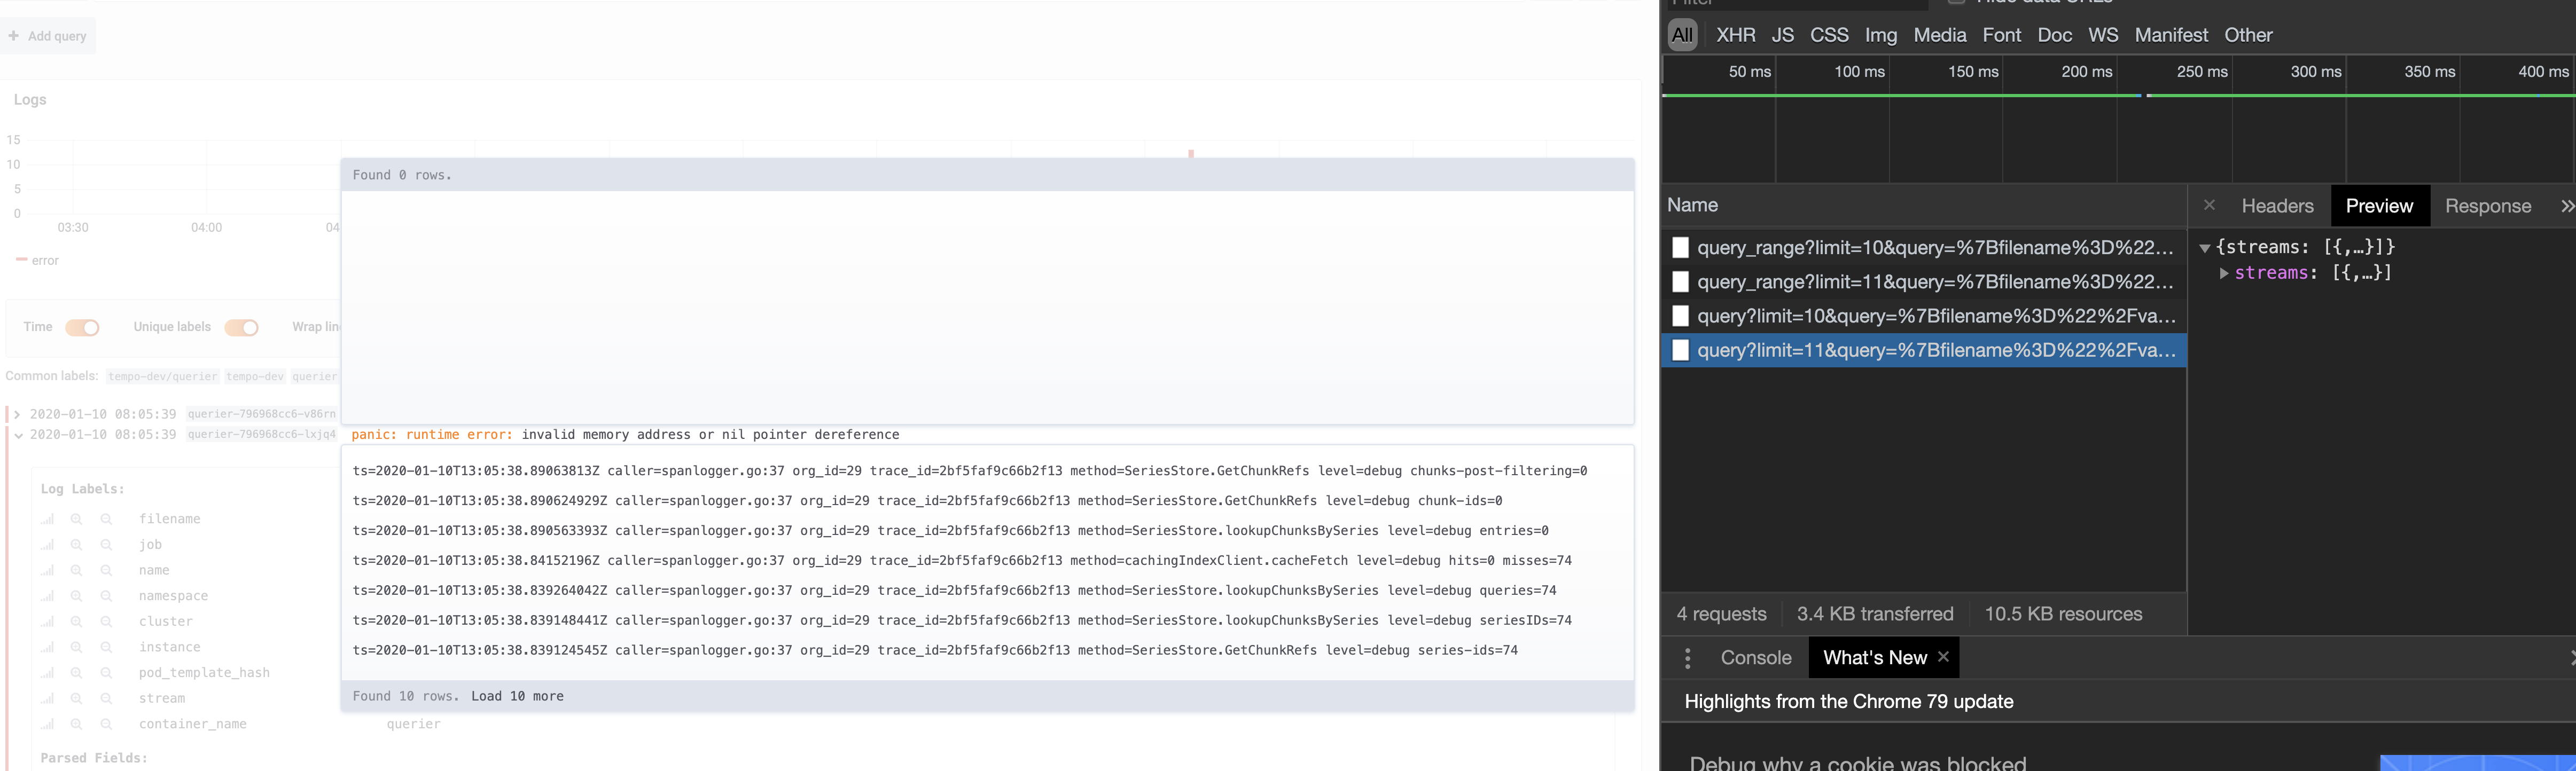Click the stats histogram icon next to job
This screenshot has width=2576, height=771.
click(47, 544)
